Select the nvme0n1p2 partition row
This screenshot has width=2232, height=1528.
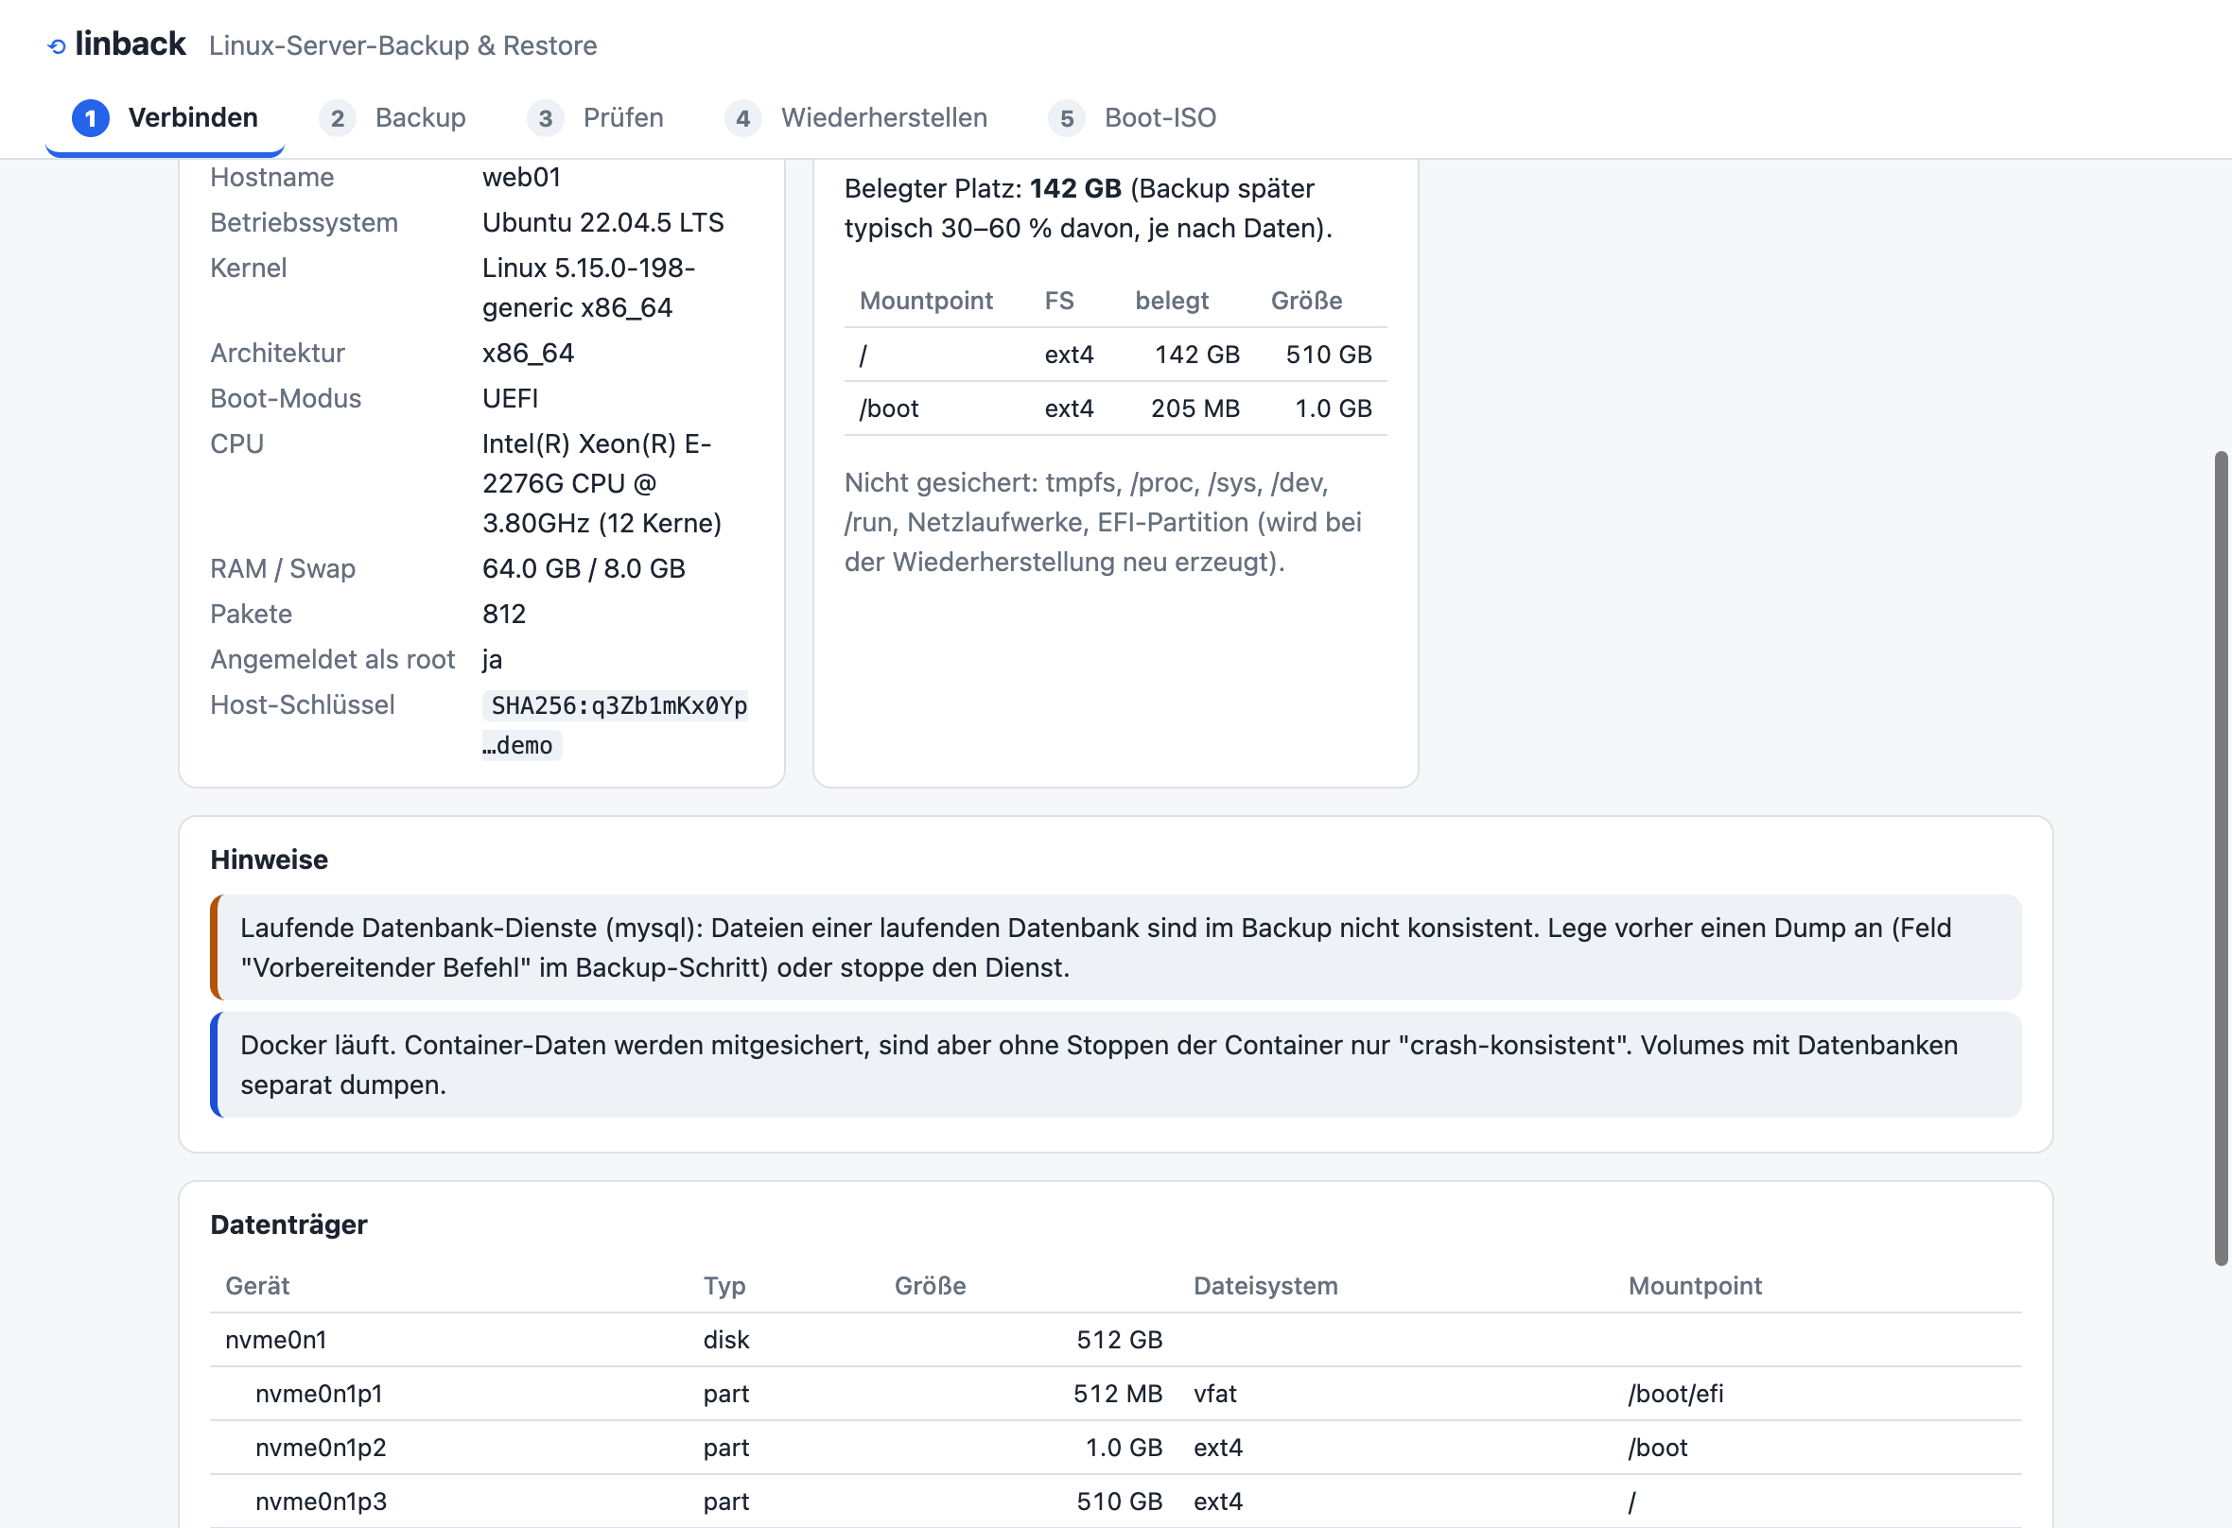[1115, 1448]
